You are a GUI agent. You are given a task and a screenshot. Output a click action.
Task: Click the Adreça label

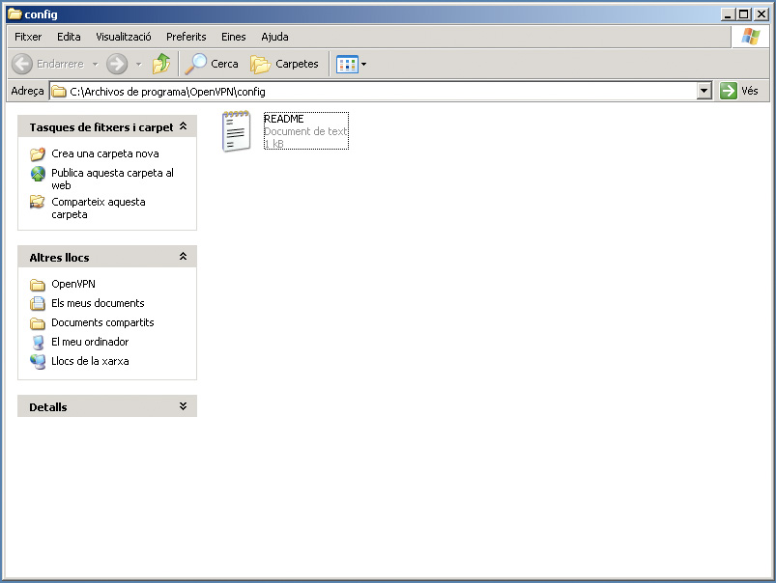pyautogui.click(x=27, y=91)
